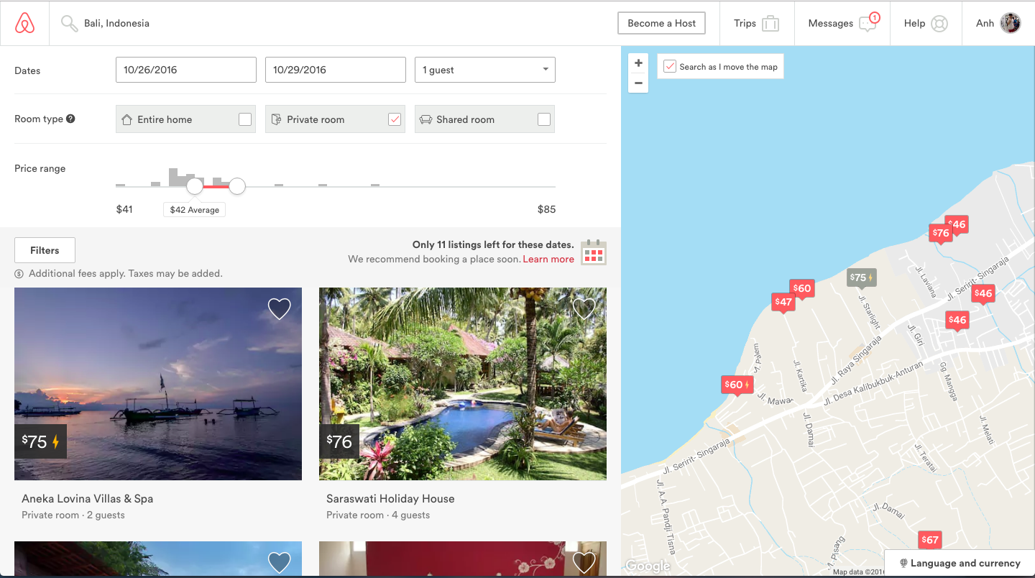Select the $60 instant book map marker
The image size is (1035, 578).
[x=737, y=385]
